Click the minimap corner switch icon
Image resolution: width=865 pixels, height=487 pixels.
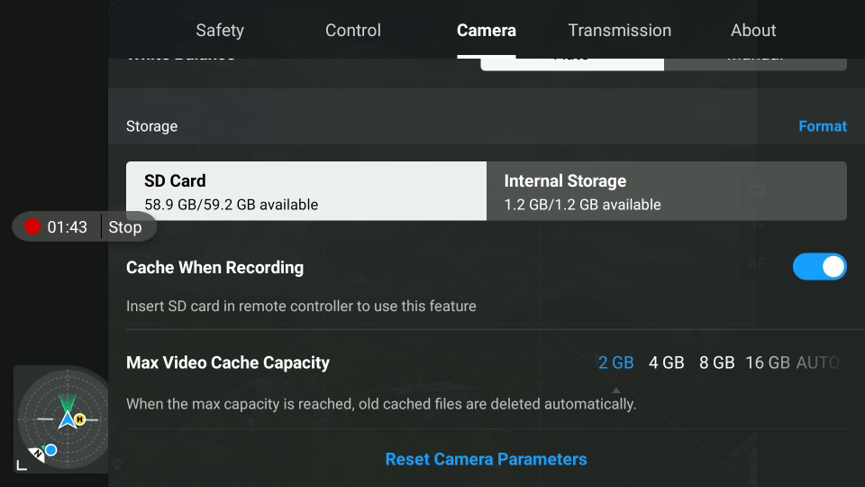(x=22, y=465)
